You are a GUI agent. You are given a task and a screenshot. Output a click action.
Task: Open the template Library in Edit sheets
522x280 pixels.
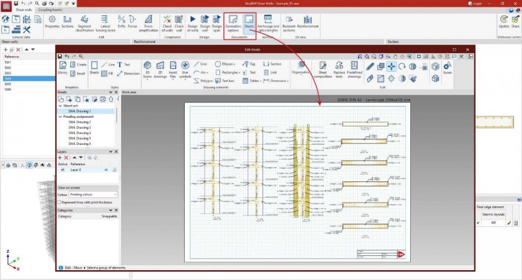coord(62,68)
